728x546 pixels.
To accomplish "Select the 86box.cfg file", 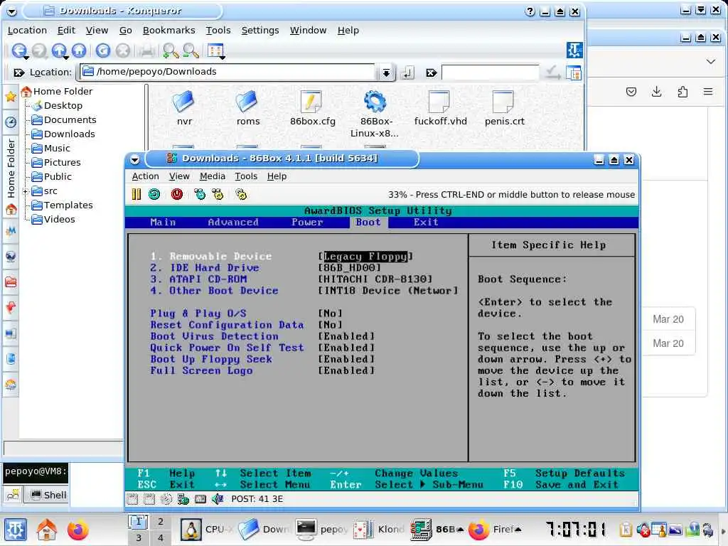I will pyautogui.click(x=313, y=108).
